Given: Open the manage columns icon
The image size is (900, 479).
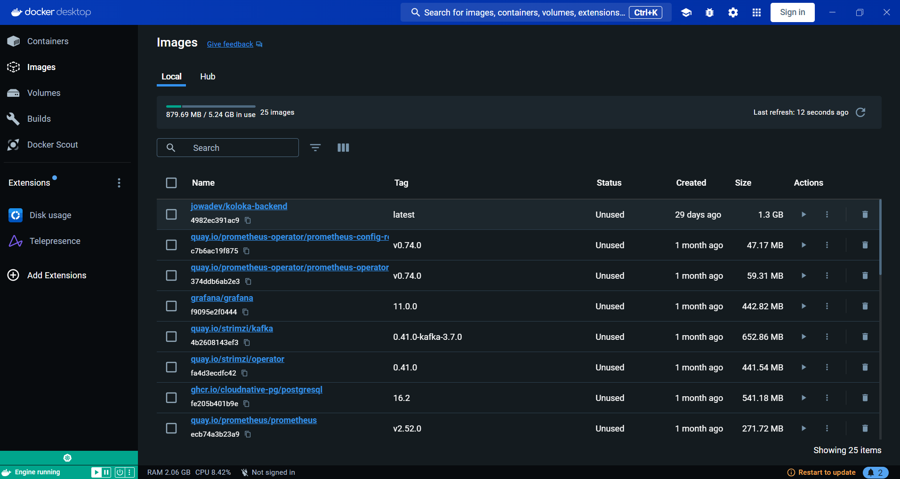Looking at the screenshot, I should point(343,148).
